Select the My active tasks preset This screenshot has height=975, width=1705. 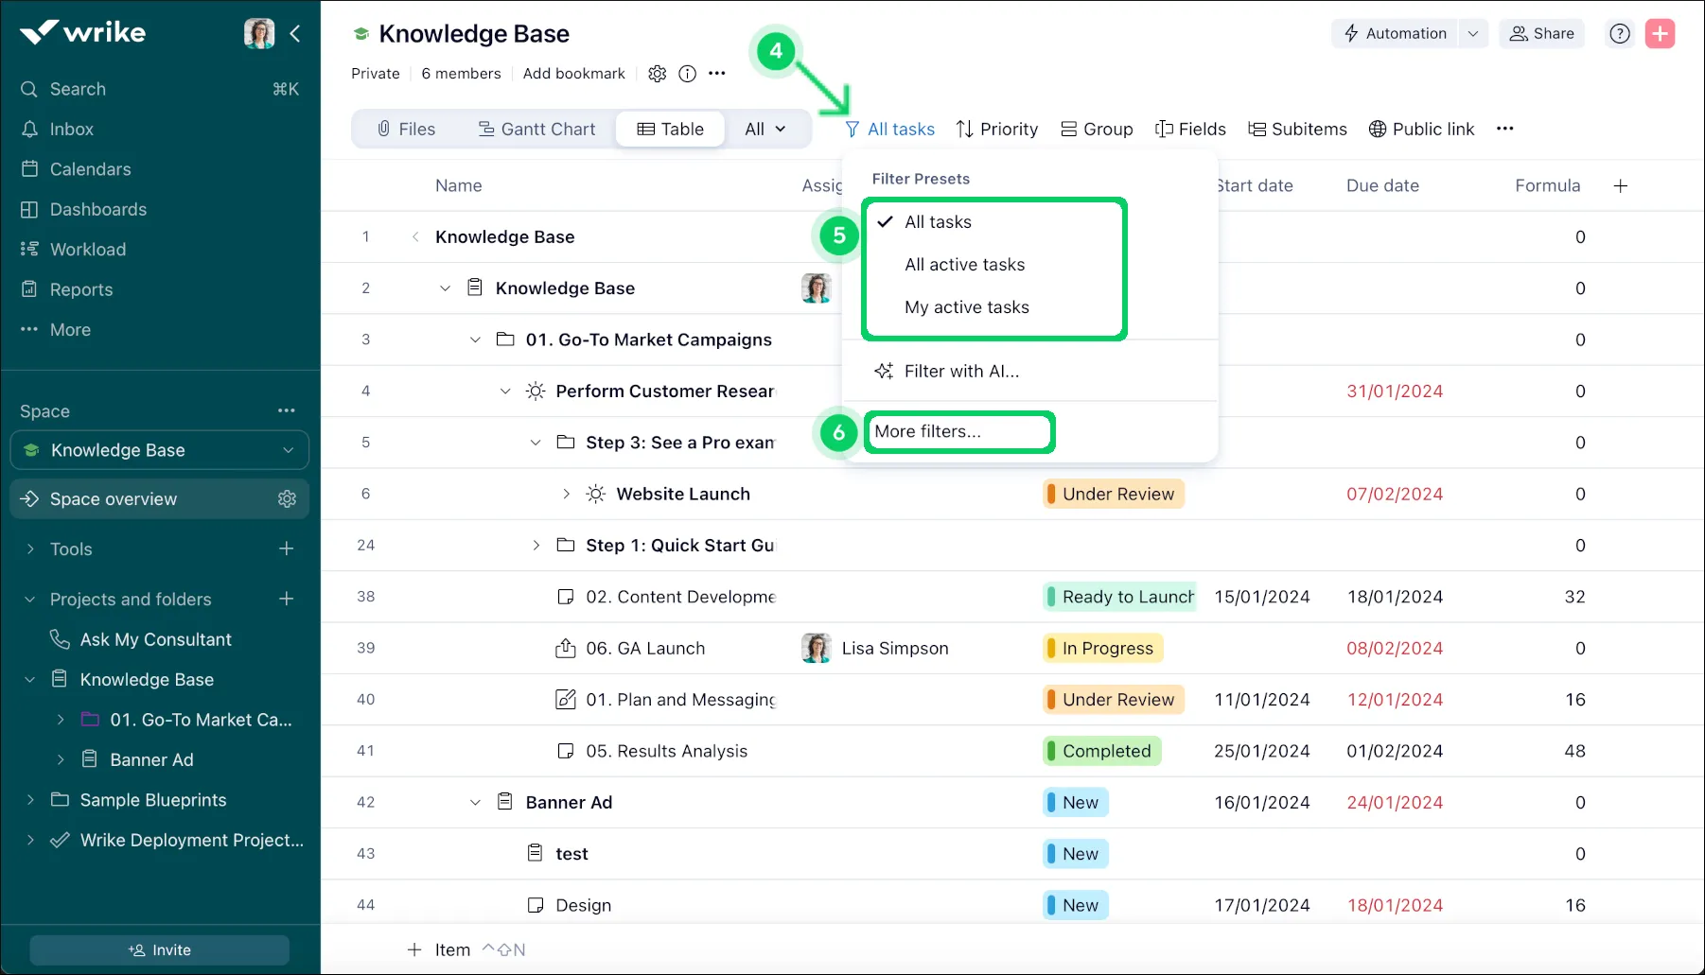point(967,306)
